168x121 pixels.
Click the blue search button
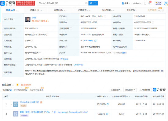tap(93, 3)
